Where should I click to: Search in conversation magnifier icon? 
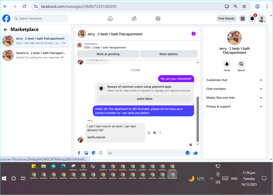241,64
